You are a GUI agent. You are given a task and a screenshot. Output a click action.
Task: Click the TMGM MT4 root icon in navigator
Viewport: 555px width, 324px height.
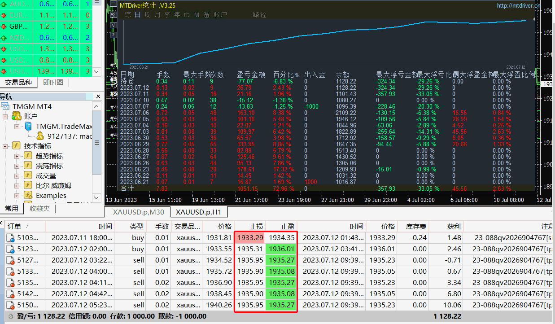point(6,106)
